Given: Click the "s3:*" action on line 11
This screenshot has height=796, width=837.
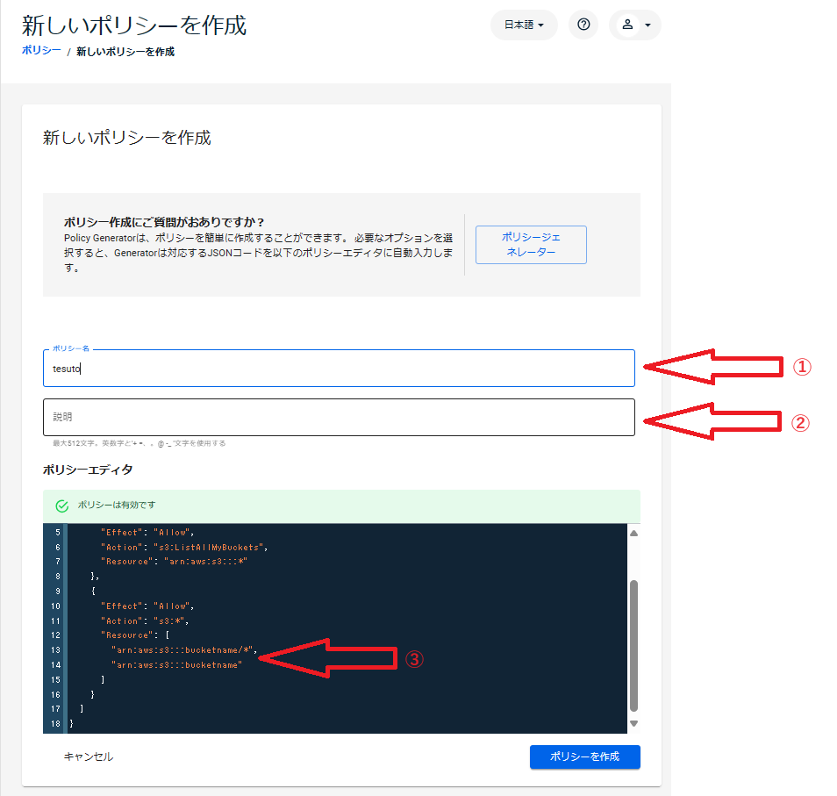Looking at the screenshot, I should [168, 620].
